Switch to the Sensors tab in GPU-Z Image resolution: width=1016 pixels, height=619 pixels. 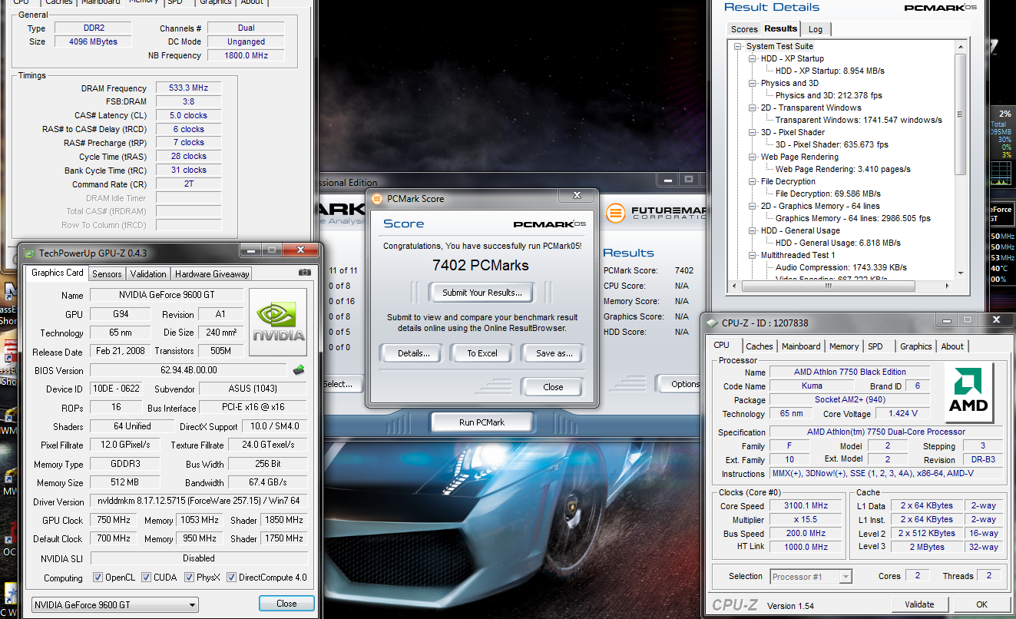[x=107, y=274]
